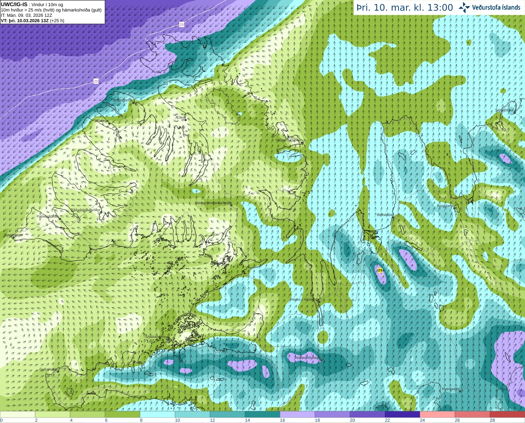Select the Reykir í Hrútafirði station label

[304, 300]
